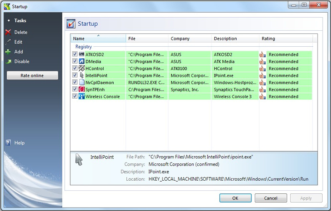Uncheck the ATKOSD2 startup checkbox
The height and width of the screenshot is (211, 331).
click(75, 54)
